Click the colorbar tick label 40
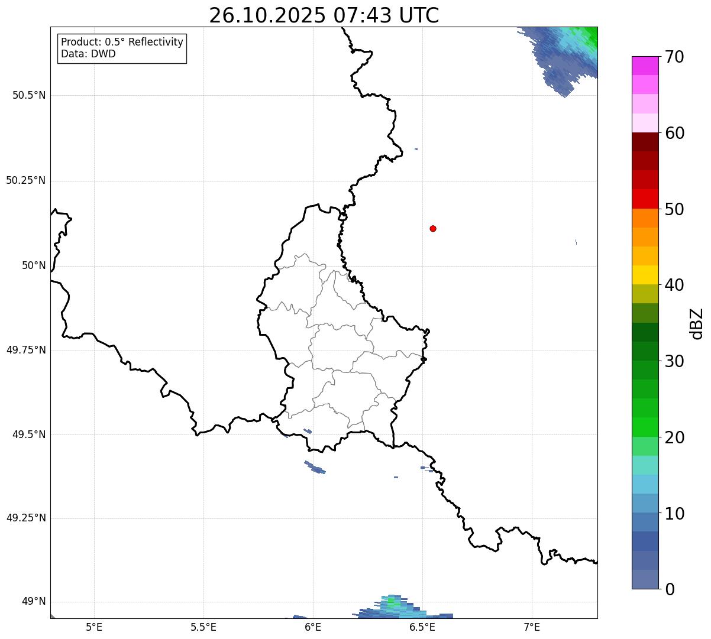The image size is (711, 639). 674,285
